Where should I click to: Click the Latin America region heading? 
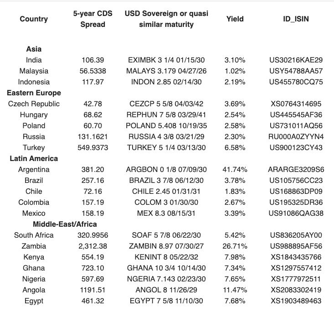(x=34, y=158)
